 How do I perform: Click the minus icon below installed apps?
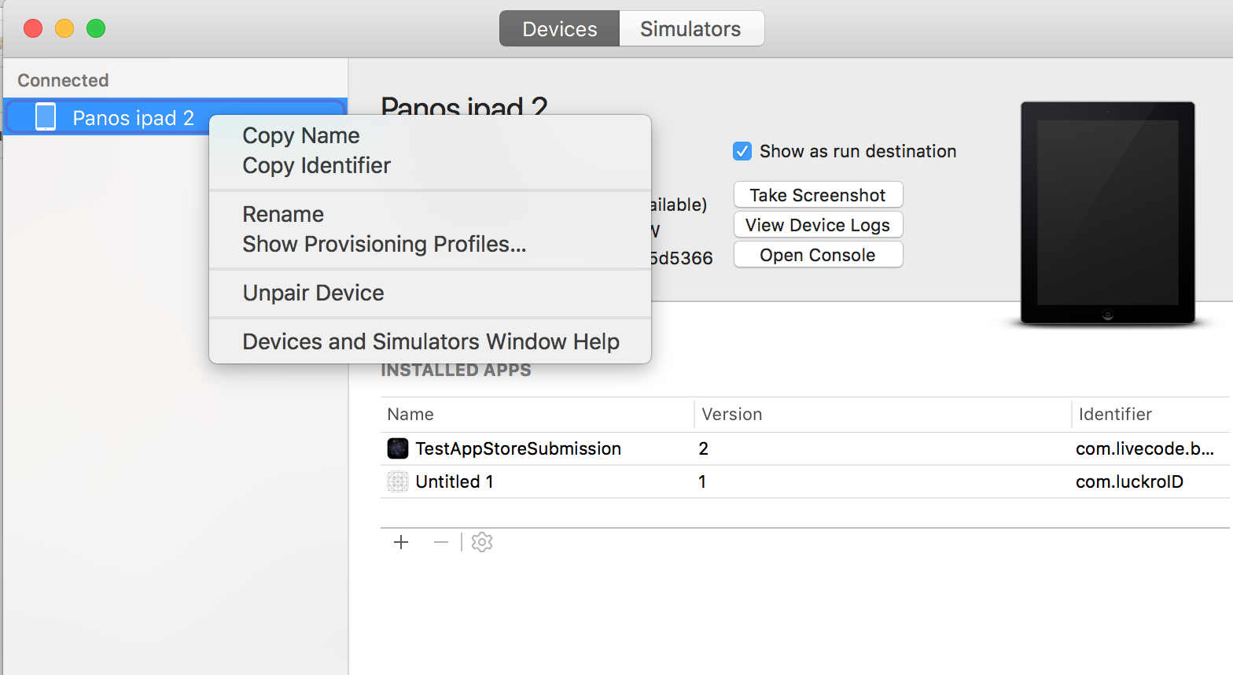(x=441, y=542)
